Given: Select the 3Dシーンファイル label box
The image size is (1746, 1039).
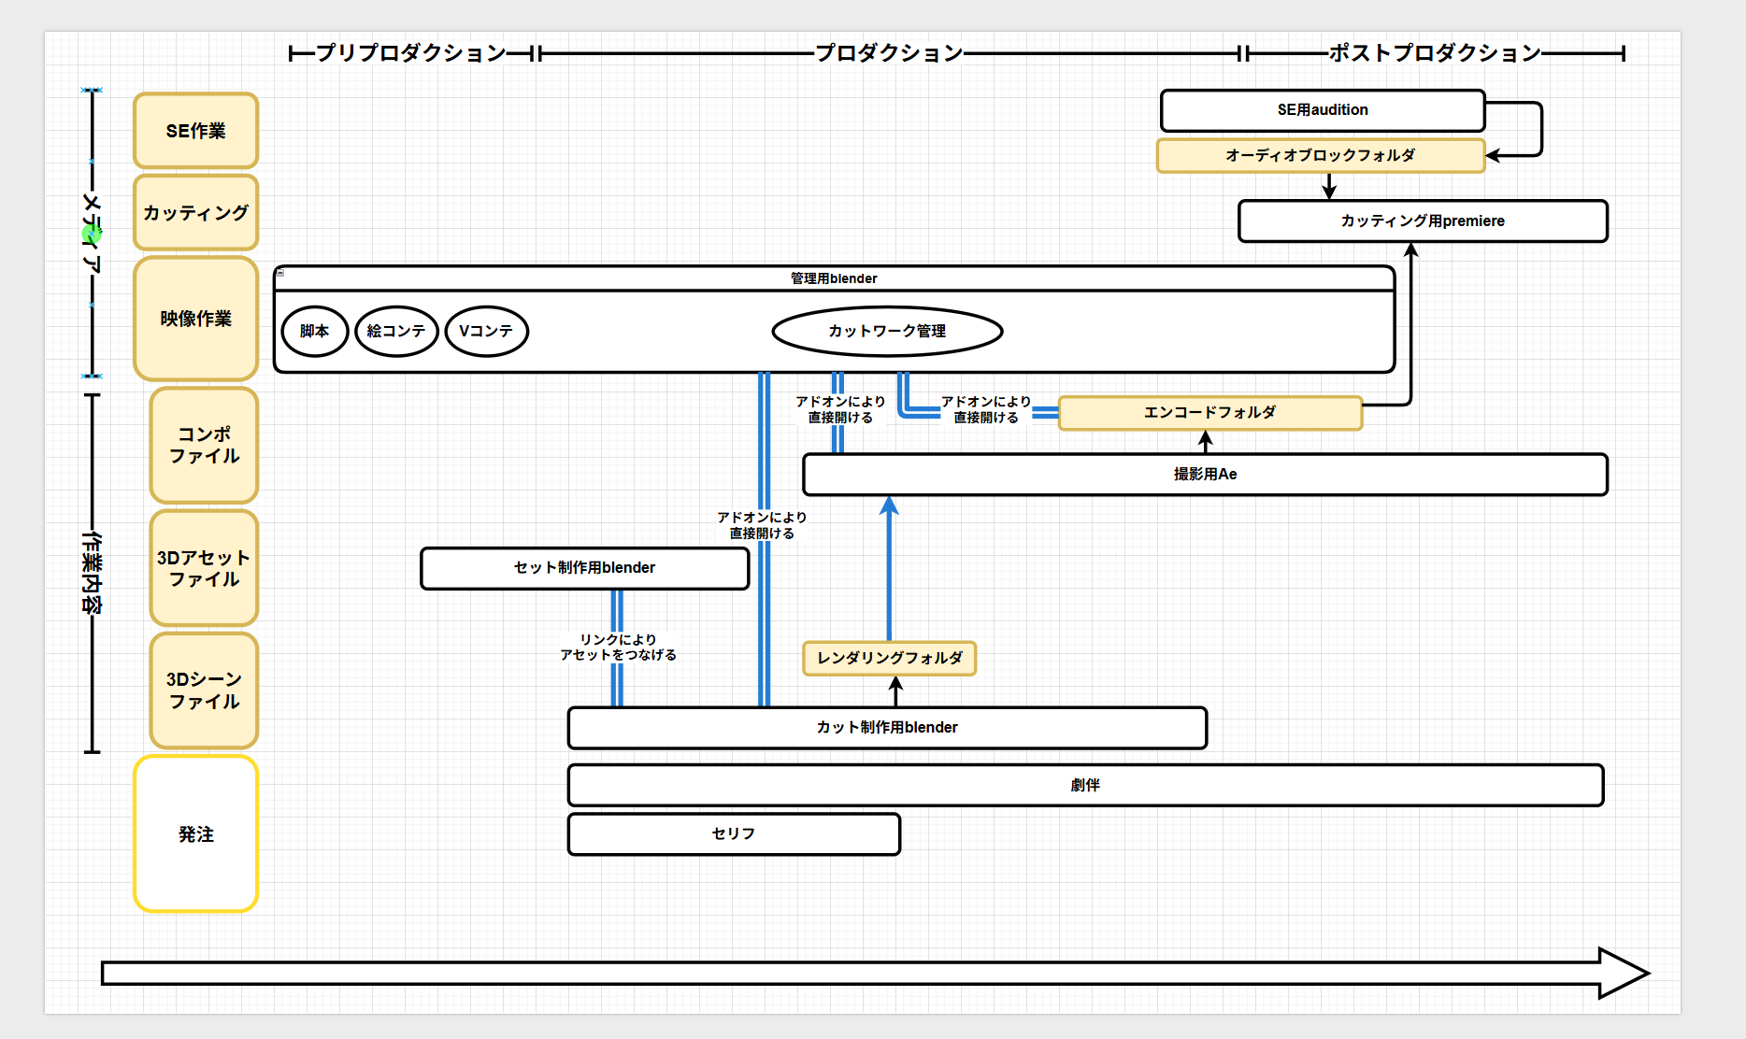Looking at the screenshot, I should click(x=204, y=690).
